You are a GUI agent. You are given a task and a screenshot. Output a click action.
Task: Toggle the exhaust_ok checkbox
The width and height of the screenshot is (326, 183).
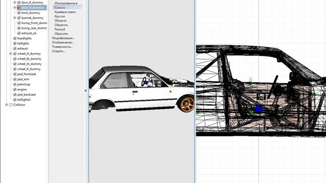point(19,33)
